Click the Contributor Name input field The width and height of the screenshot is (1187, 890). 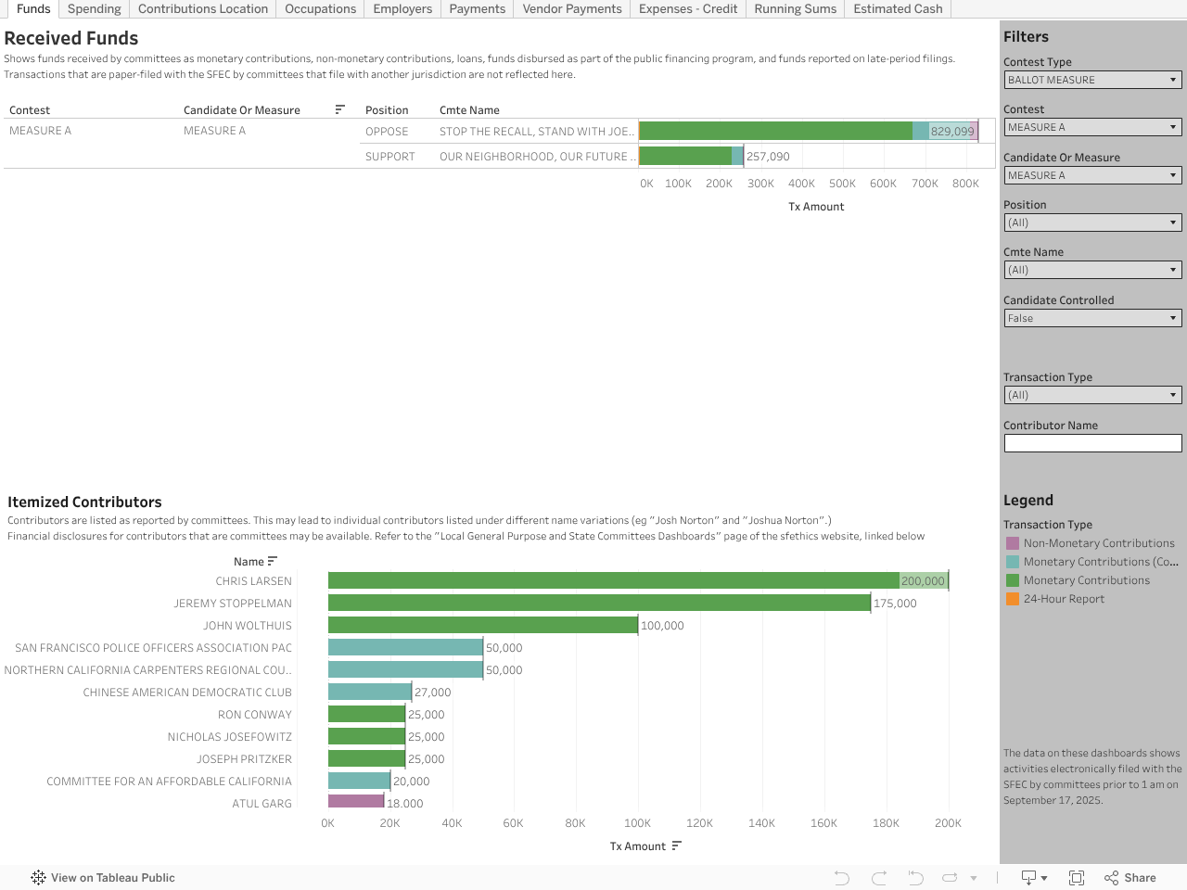[1092, 443]
